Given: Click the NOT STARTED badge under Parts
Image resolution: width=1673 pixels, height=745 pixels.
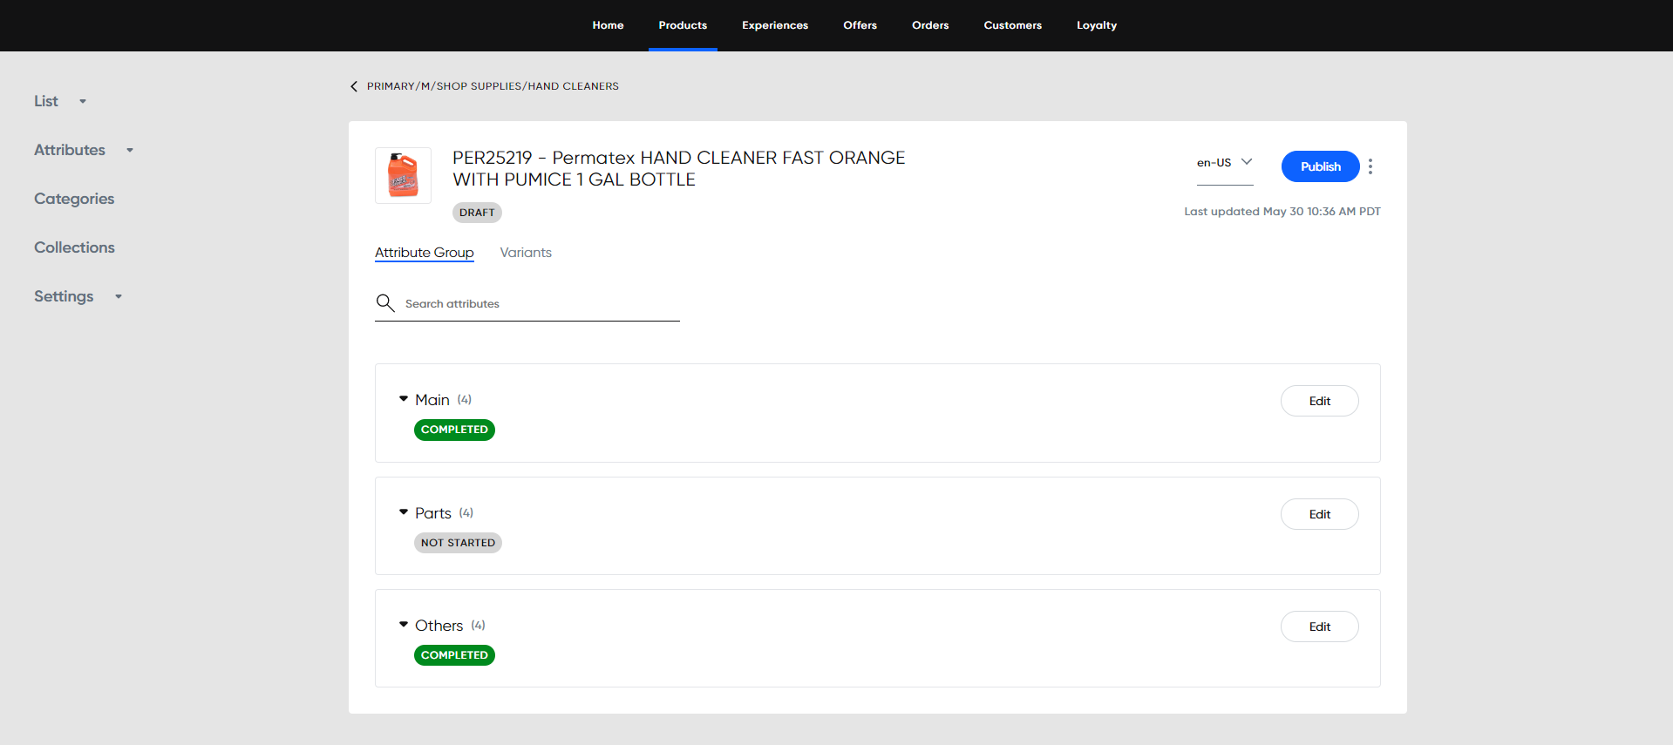Looking at the screenshot, I should 458,543.
